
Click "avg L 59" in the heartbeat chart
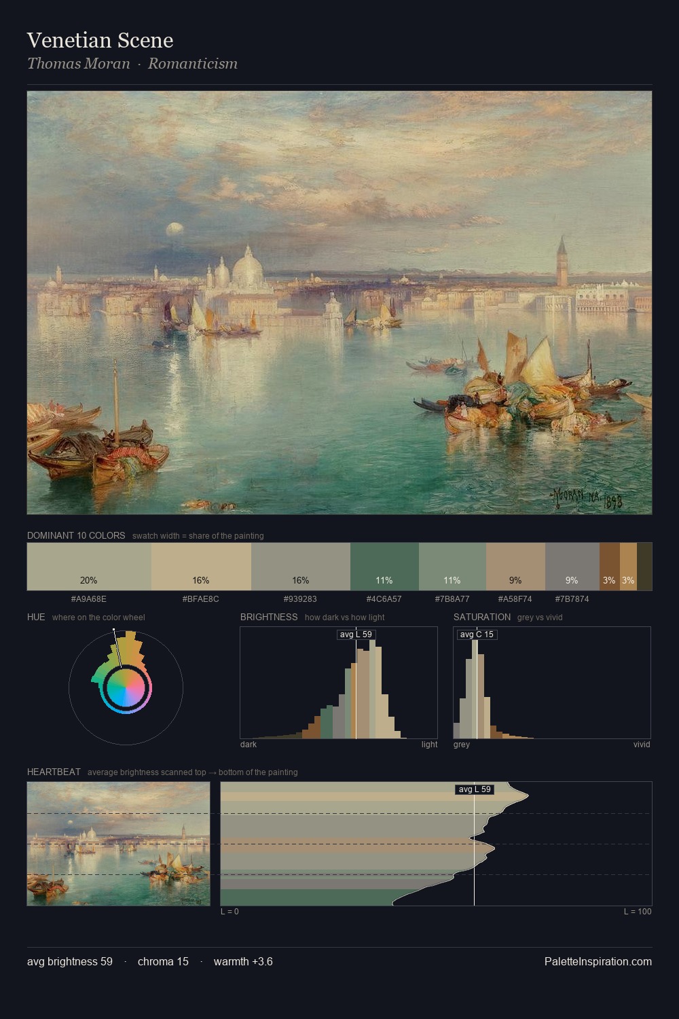[x=474, y=789]
